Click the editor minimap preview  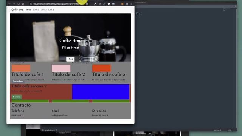pos(226,9)
